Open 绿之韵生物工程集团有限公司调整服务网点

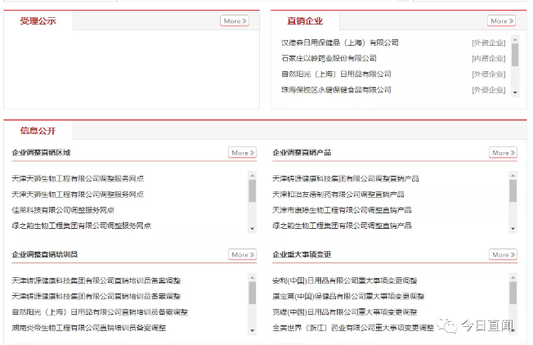81,226
